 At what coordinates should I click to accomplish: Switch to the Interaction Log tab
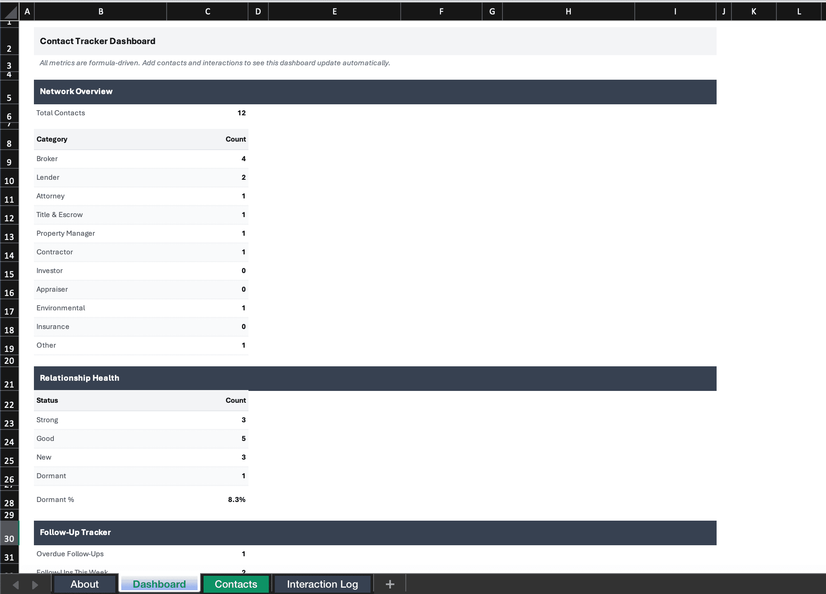pos(322,584)
